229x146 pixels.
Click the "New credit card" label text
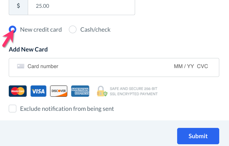[41, 30]
